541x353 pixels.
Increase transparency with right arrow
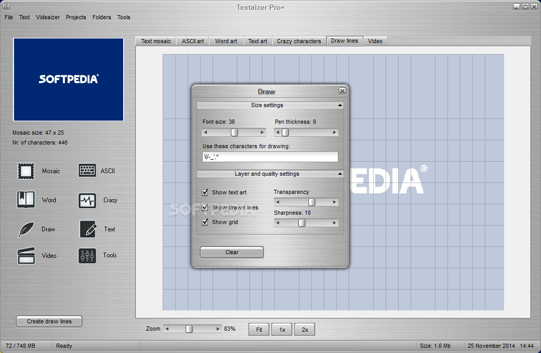pyautogui.click(x=334, y=202)
